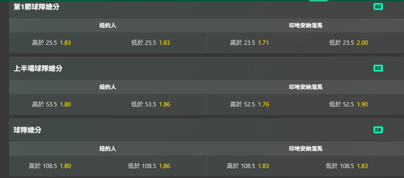The width and height of the screenshot is (404, 178).
Task: Click 紐約人 column header in 球隊總分
Action: (x=108, y=148)
